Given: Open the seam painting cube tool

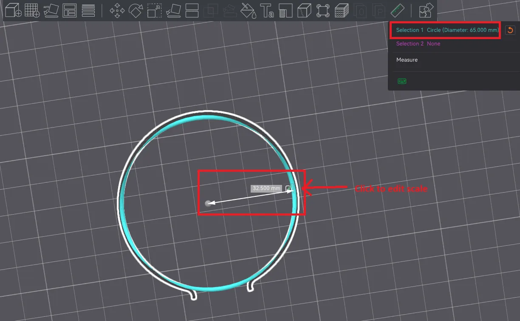Looking at the screenshot, I should (x=304, y=10).
